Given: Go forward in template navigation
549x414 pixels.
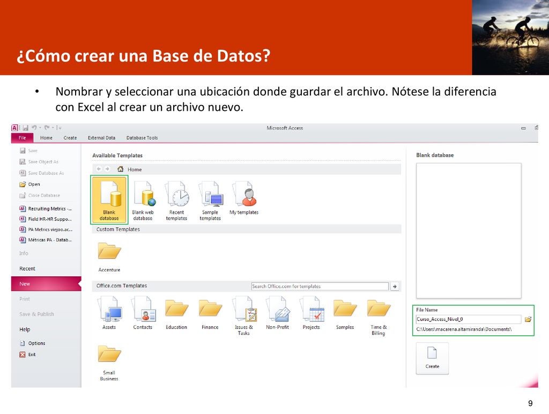Looking at the screenshot, I should (107, 169).
